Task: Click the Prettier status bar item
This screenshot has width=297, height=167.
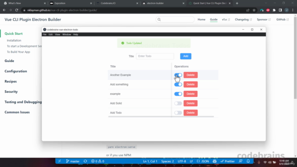Action: click(227, 161)
